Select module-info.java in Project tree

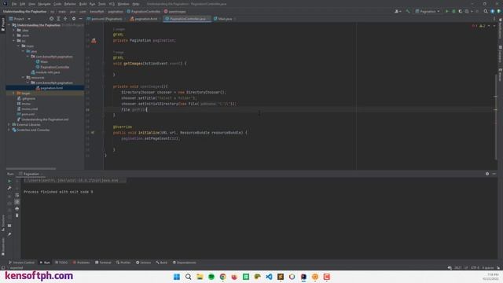pos(46,72)
